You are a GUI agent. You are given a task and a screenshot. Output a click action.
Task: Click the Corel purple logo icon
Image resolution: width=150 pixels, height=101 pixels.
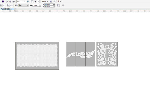pyautogui.click(x=3, y=1)
